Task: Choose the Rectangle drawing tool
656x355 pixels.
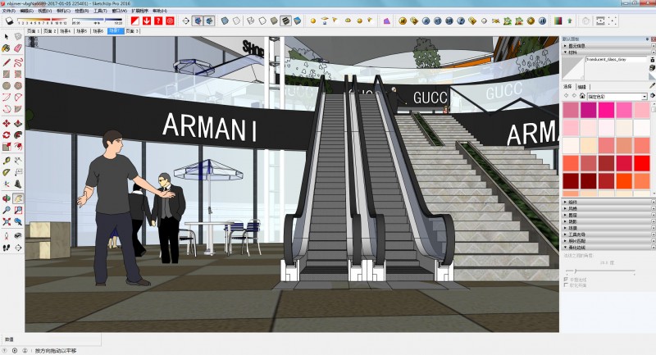Action: (x=7, y=74)
